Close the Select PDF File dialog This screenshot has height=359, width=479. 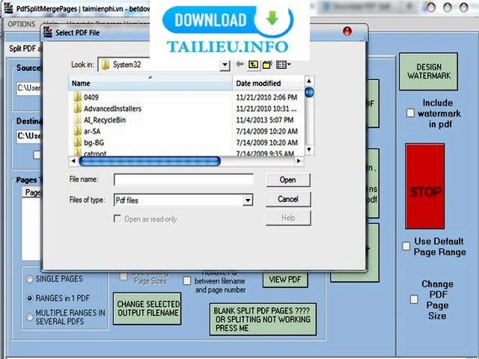(347, 31)
